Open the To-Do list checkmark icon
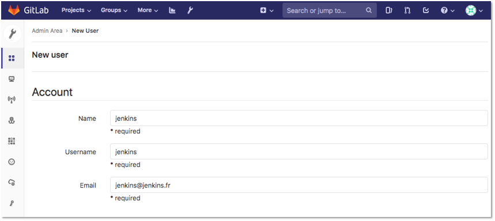The height and width of the screenshot is (221, 495). [425, 10]
